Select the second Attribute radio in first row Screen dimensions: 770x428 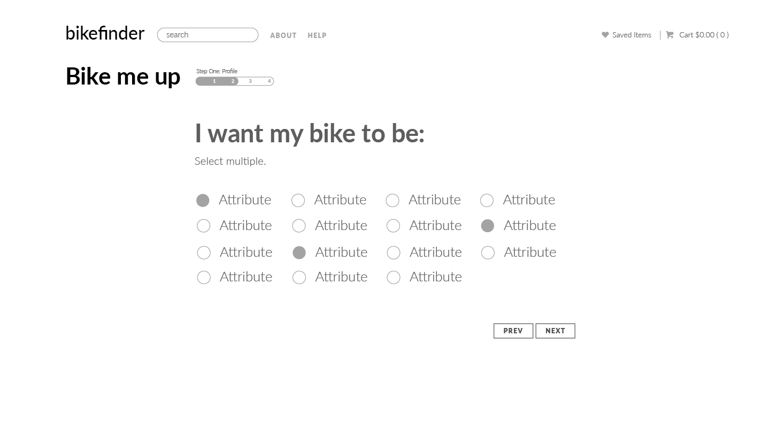coord(298,200)
